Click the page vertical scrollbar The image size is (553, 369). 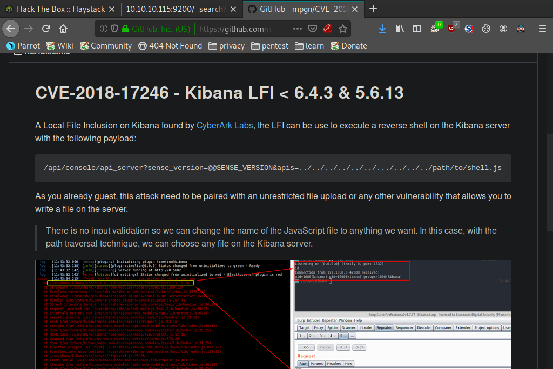coord(549,182)
